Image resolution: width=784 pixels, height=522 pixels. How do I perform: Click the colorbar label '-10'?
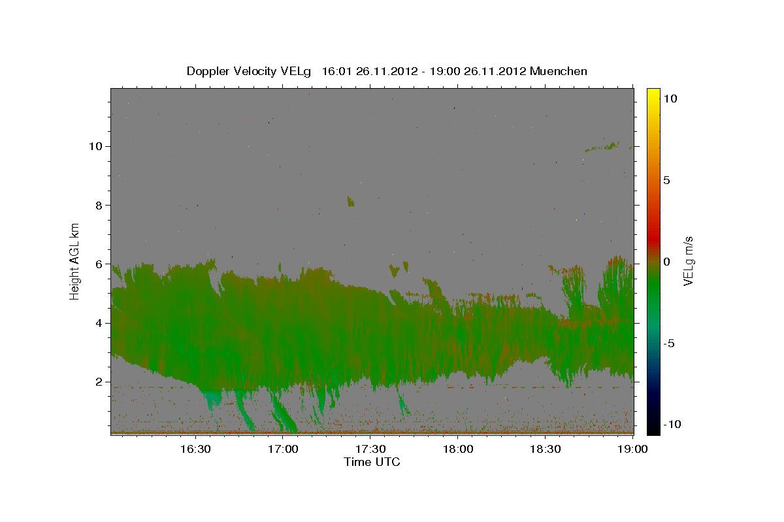tap(672, 425)
